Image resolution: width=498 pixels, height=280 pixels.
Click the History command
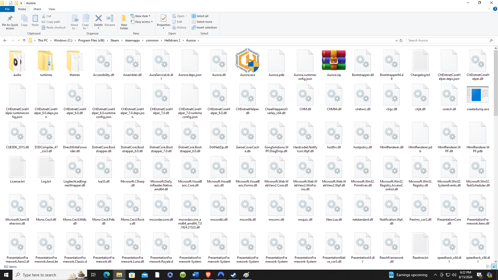click(179, 27)
